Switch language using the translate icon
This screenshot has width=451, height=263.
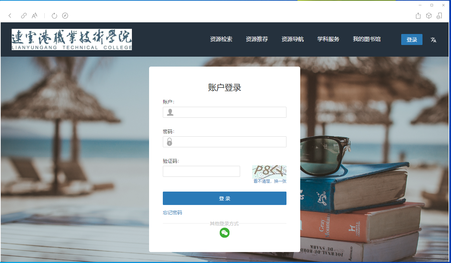tap(433, 40)
